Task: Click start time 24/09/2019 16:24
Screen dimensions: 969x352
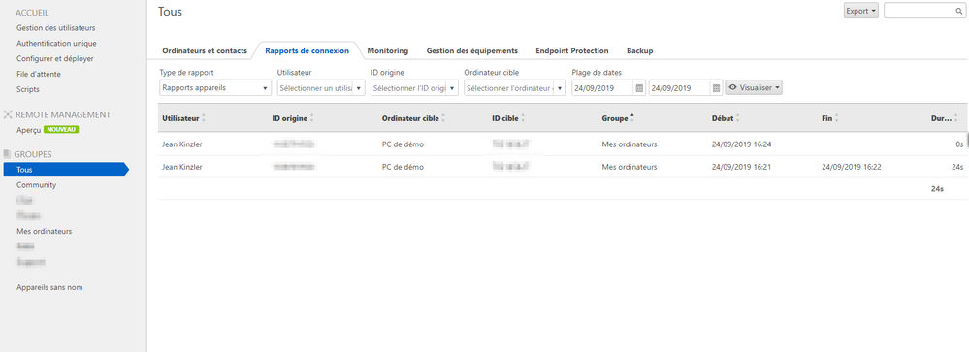Action: [x=742, y=144]
